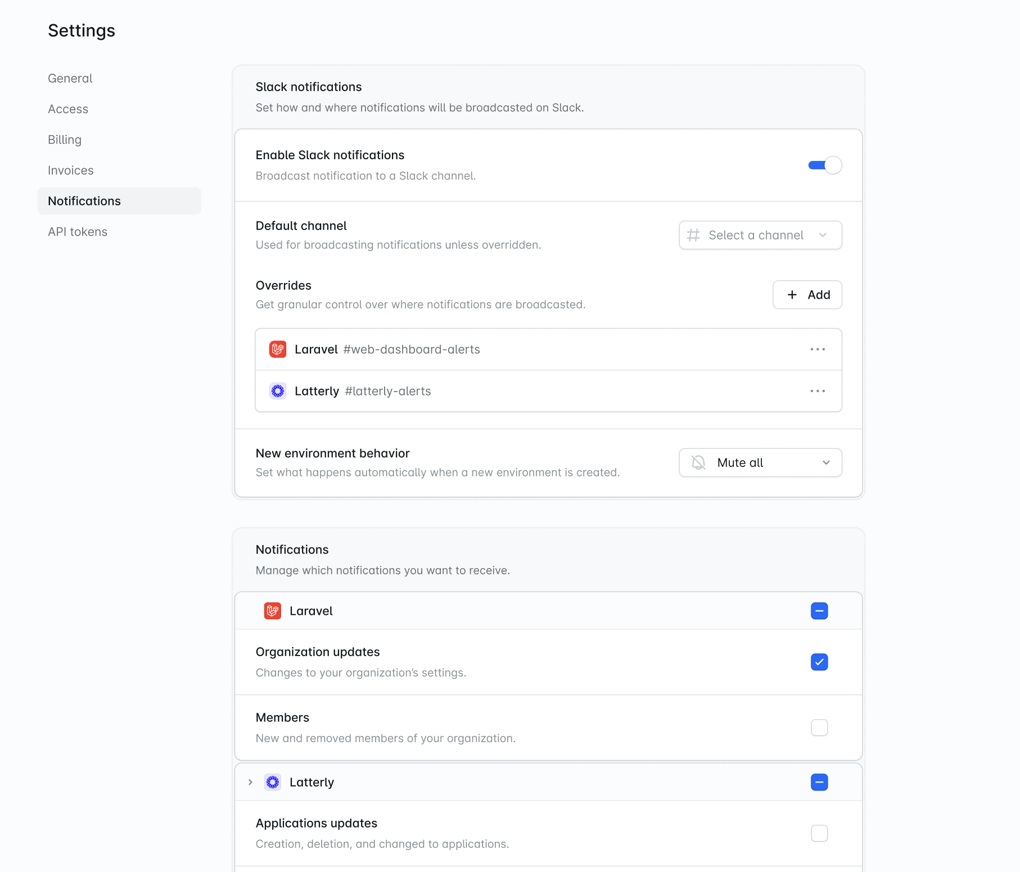Go to Access settings
The width and height of the screenshot is (1020, 872).
coord(68,109)
